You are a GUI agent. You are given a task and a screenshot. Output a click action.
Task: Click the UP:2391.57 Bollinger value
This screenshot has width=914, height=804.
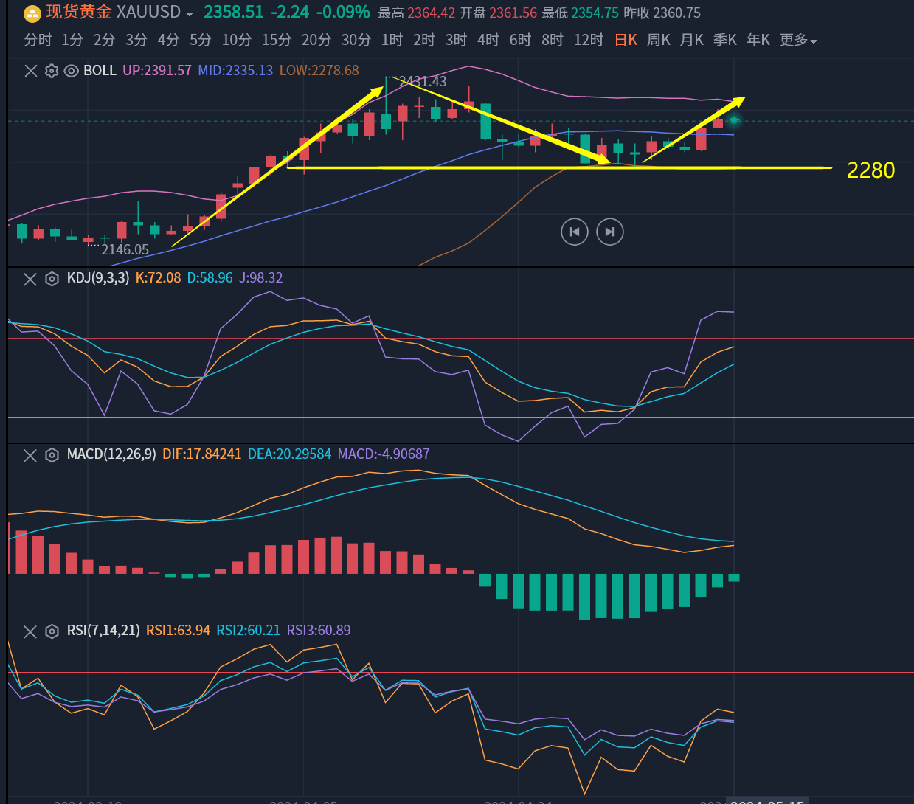[157, 71]
